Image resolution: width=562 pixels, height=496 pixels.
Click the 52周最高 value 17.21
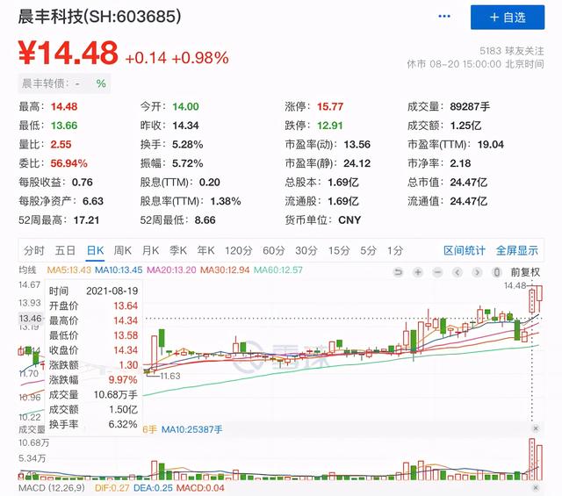pyautogui.click(x=86, y=220)
